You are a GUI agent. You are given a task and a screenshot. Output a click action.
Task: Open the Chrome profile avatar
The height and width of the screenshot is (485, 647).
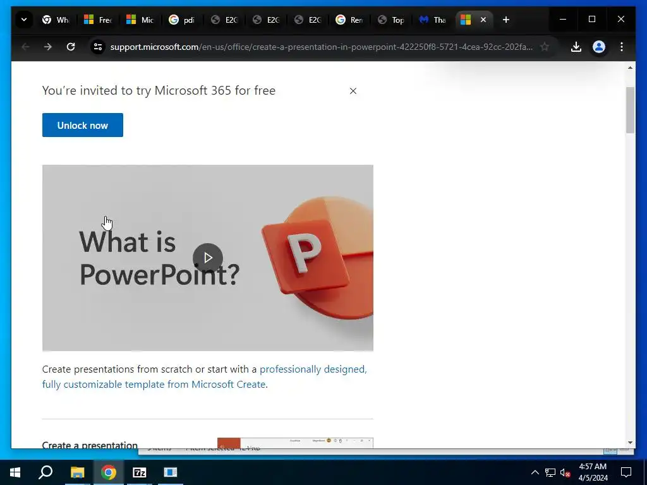(599, 47)
